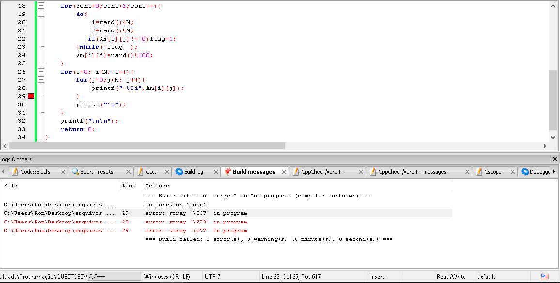Click the editor horizontal scrollbar left arrow
This screenshot has height=283, width=560.
(5, 146)
